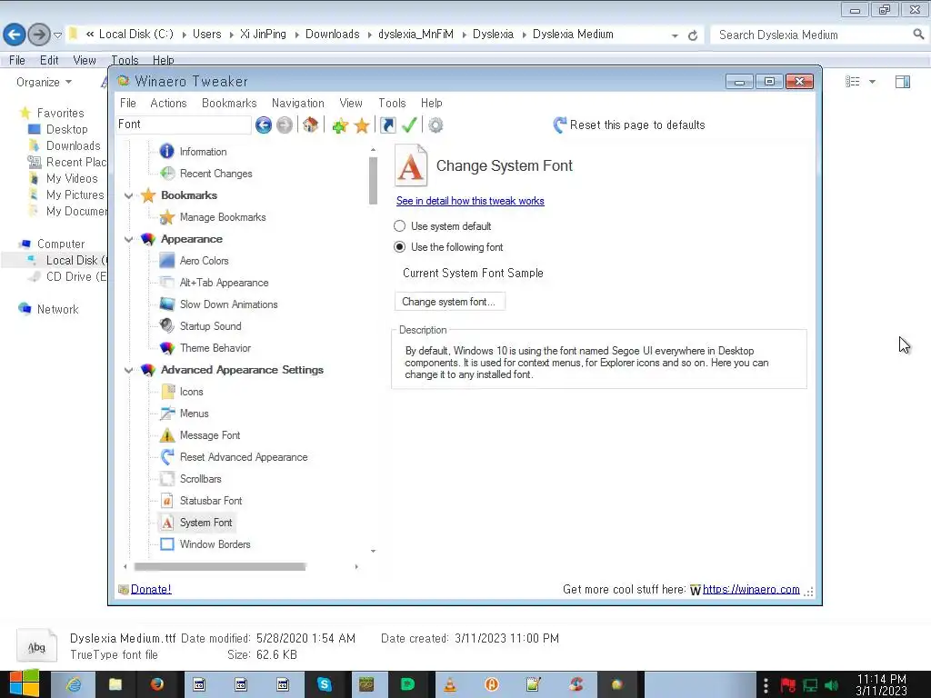Image resolution: width=931 pixels, height=698 pixels.
Task: Open Internet Explorer from taskbar
Action: pos(74,684)
